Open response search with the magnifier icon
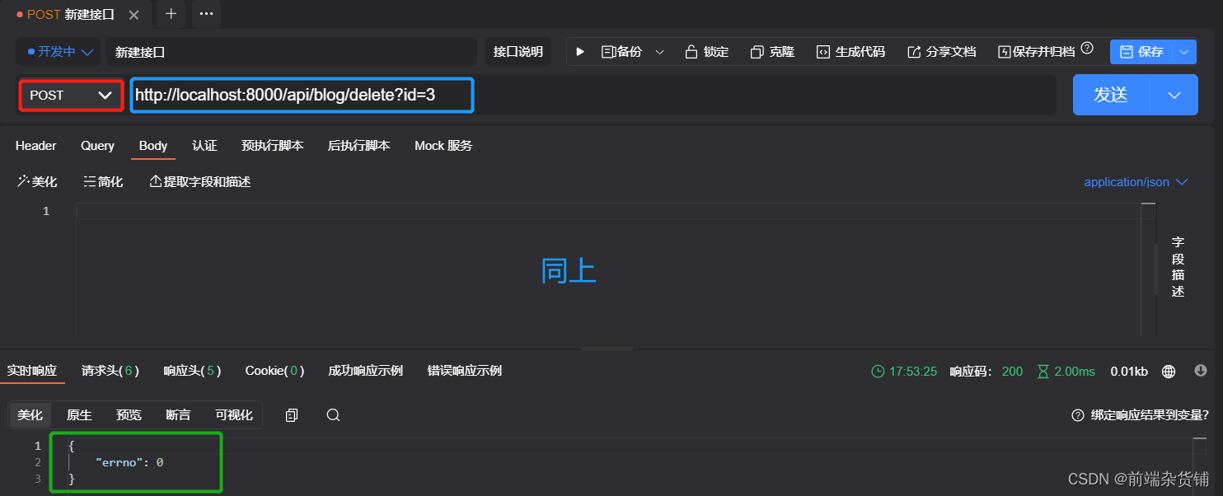This screenshot has height=496, width=1223. pyautogui.click(x=333, y=414)
